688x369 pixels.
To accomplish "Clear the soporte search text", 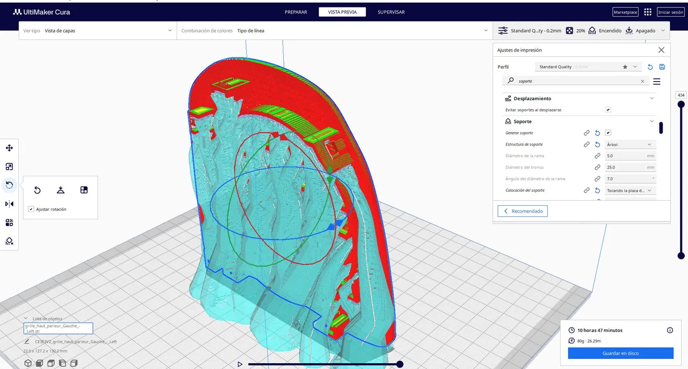I will 642,81.
